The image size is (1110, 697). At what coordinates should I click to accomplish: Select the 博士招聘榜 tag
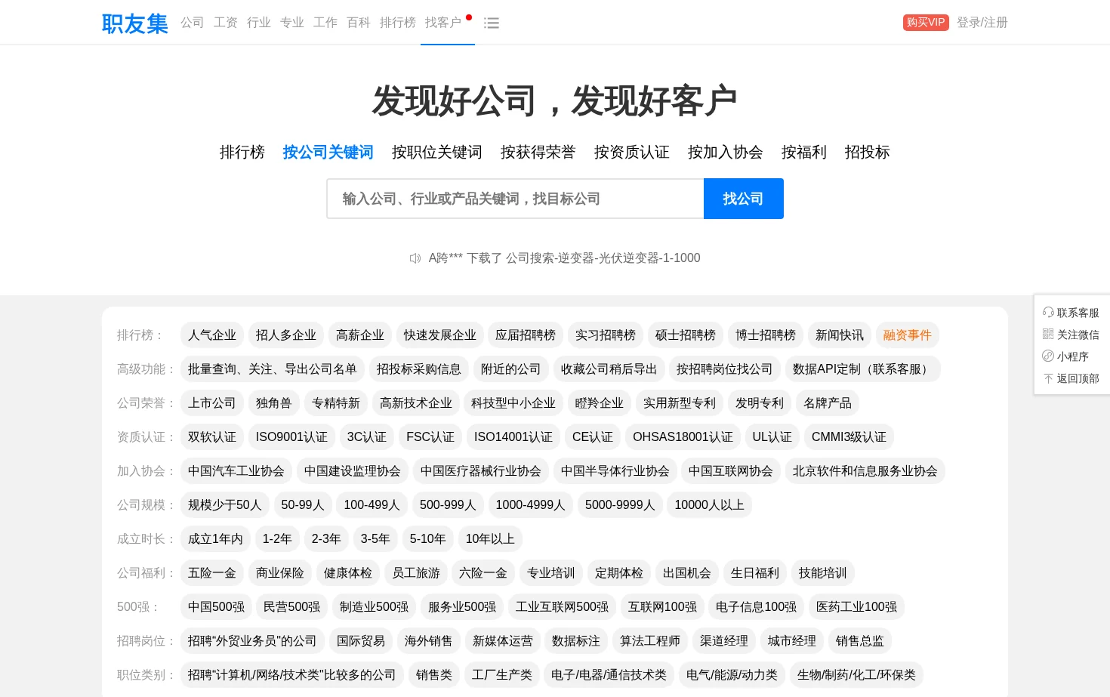point(766,335)
